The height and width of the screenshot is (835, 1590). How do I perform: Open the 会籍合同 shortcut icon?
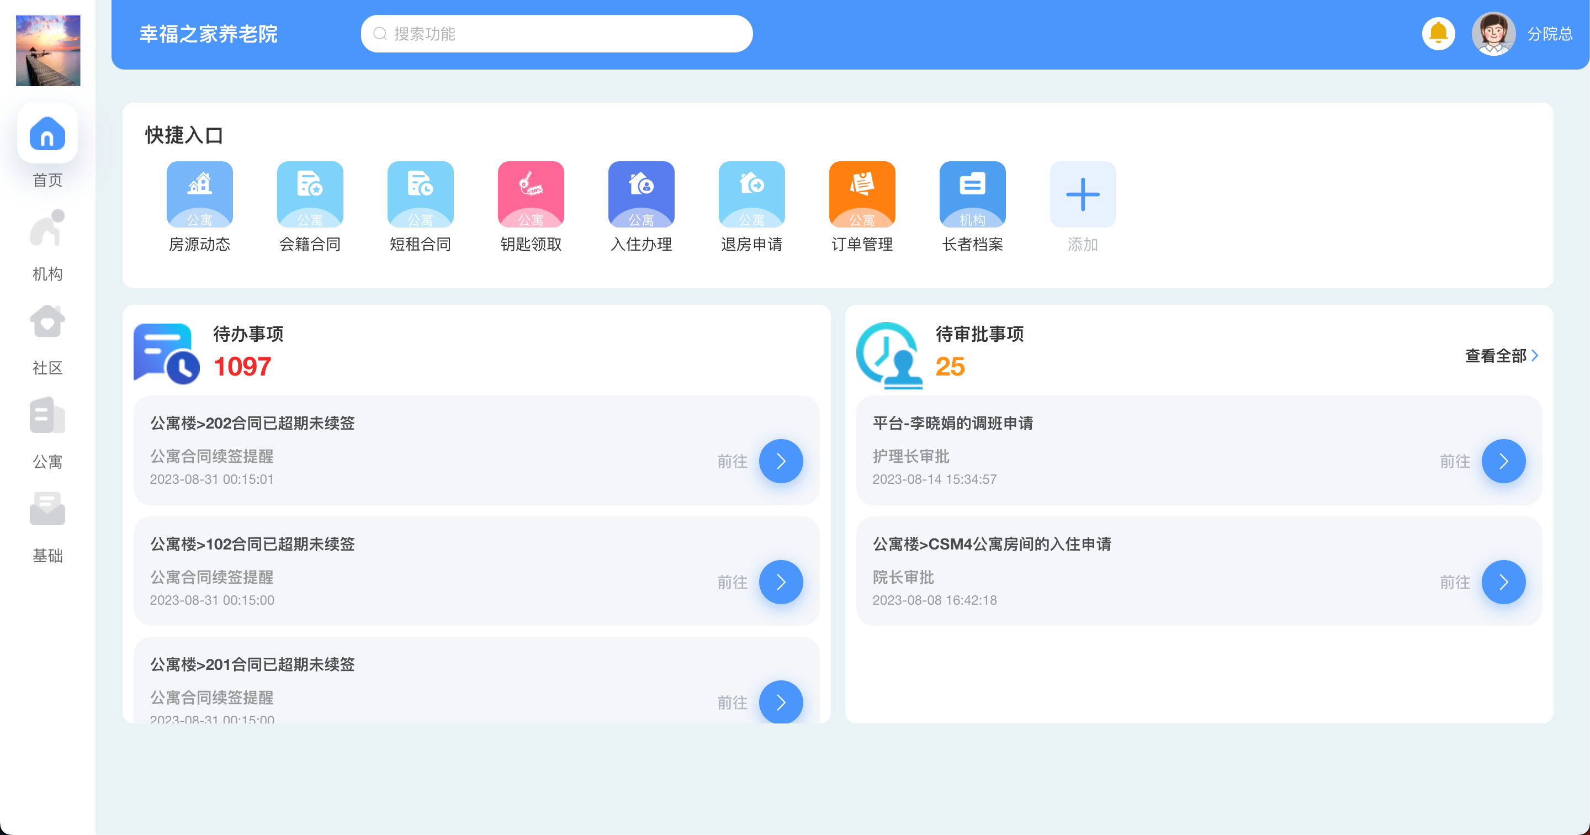point(310,194)
